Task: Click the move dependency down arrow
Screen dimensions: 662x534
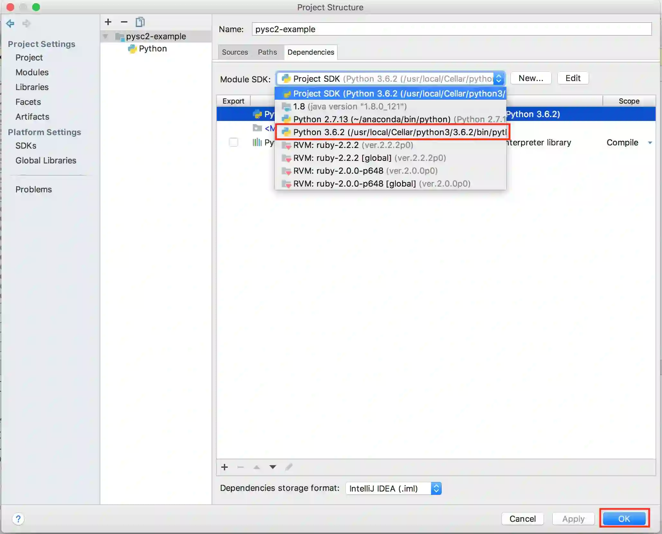Action: coord(273,467)
